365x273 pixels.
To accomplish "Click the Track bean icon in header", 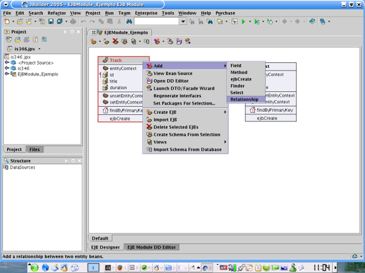I will [x=104, y=60].
